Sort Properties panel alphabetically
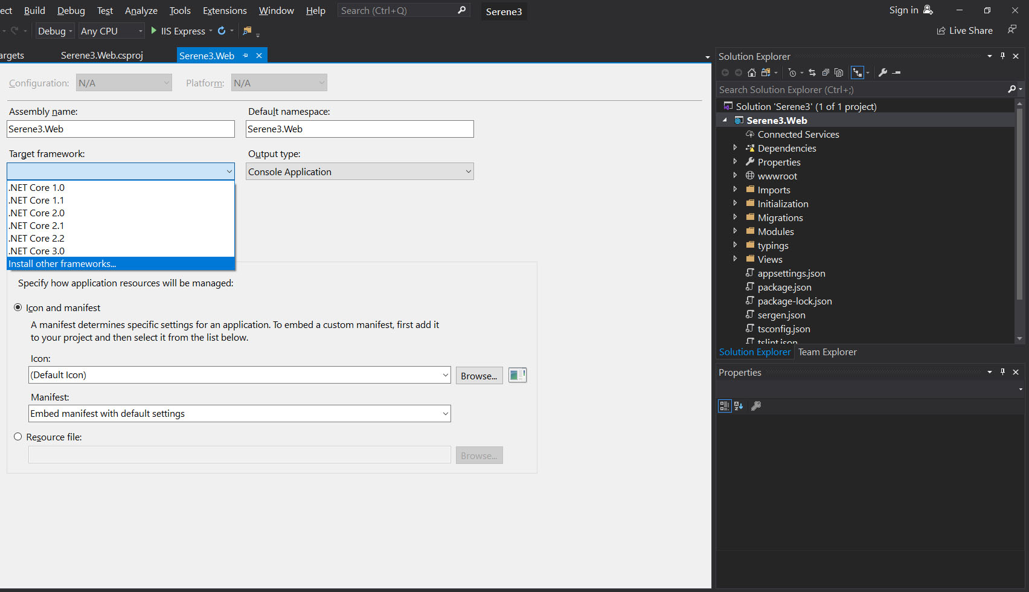1029x592 pixels. pyautogui.click(x=739, y=405)
